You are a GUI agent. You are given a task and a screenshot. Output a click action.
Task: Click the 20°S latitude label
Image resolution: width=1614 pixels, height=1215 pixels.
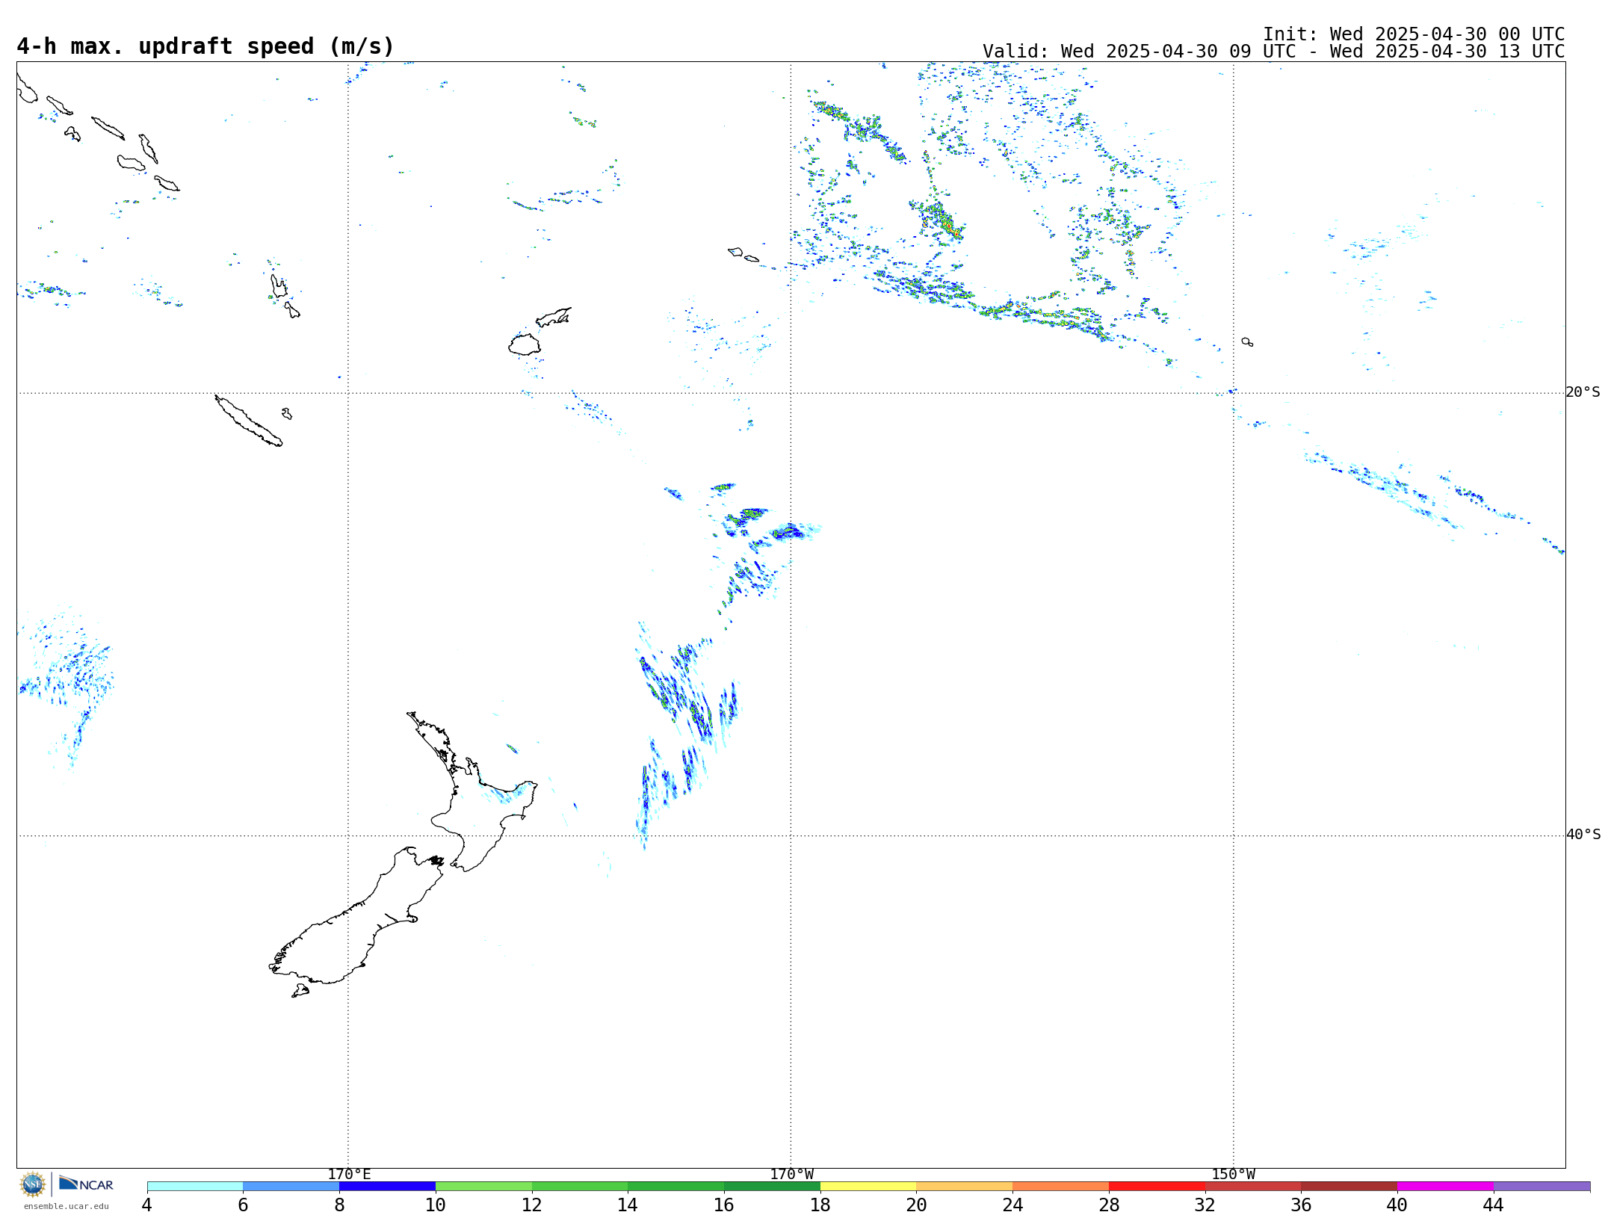click(x=1583, y=392)
